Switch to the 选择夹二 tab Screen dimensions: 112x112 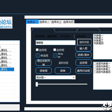click(x=44, y=22)
